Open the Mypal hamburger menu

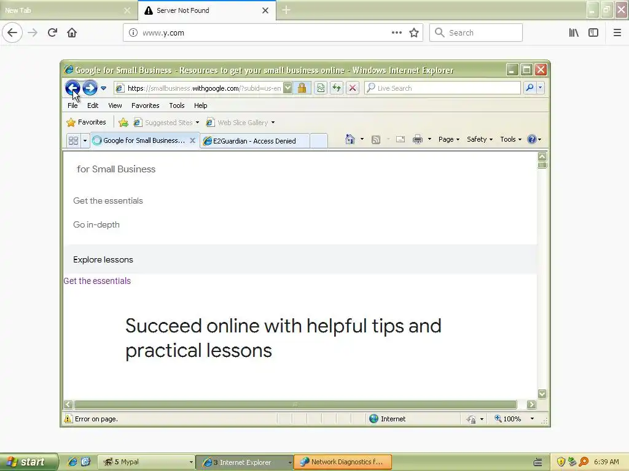(617, 33)
